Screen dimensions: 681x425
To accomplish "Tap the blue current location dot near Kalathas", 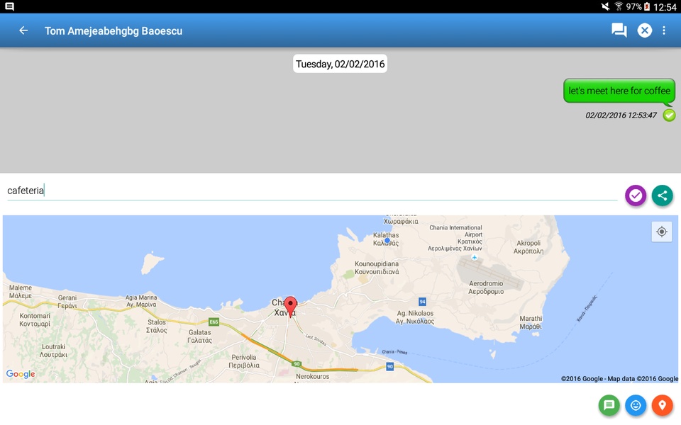I will (387, 240).
